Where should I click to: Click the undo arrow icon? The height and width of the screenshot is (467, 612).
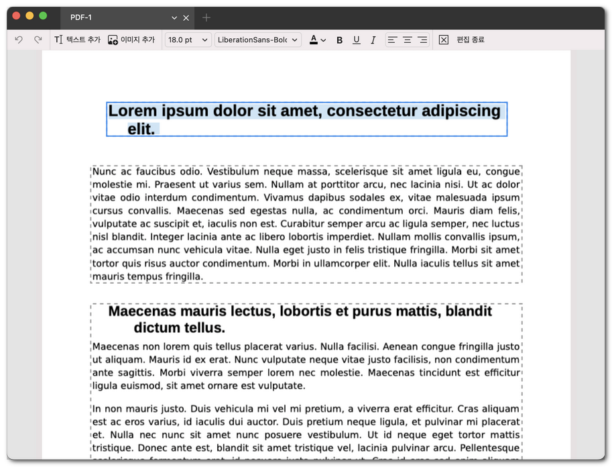[19, 40]
